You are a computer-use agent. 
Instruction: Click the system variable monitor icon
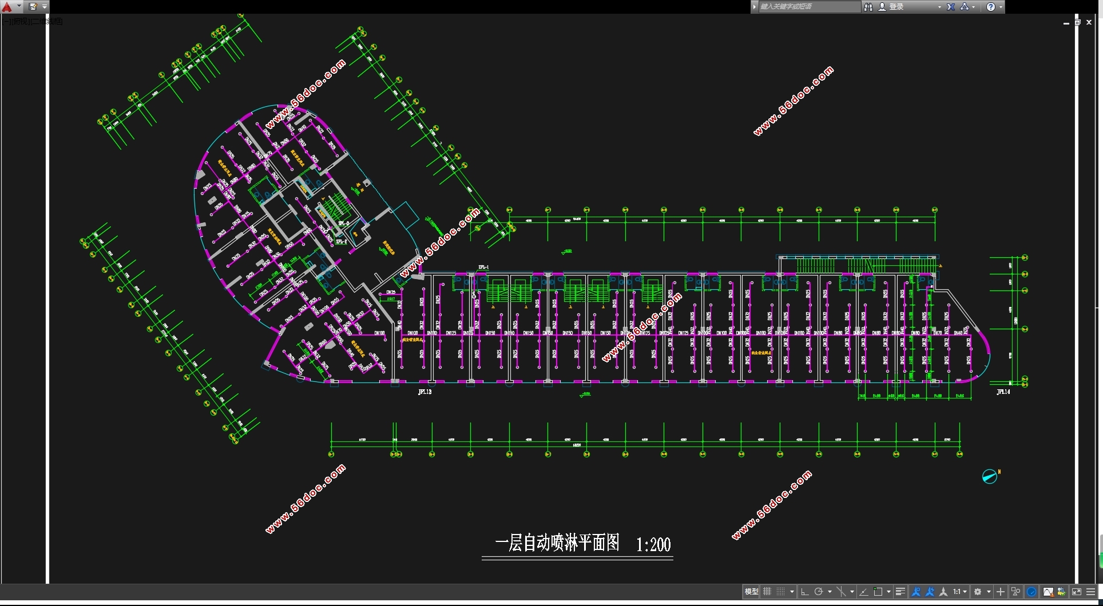click(x=1062, y=592)
